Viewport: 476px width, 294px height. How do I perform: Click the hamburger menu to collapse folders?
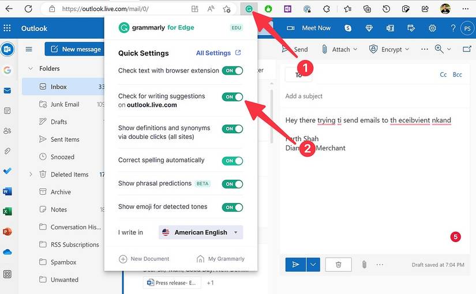pyautogui.click(x=29, y=49)
